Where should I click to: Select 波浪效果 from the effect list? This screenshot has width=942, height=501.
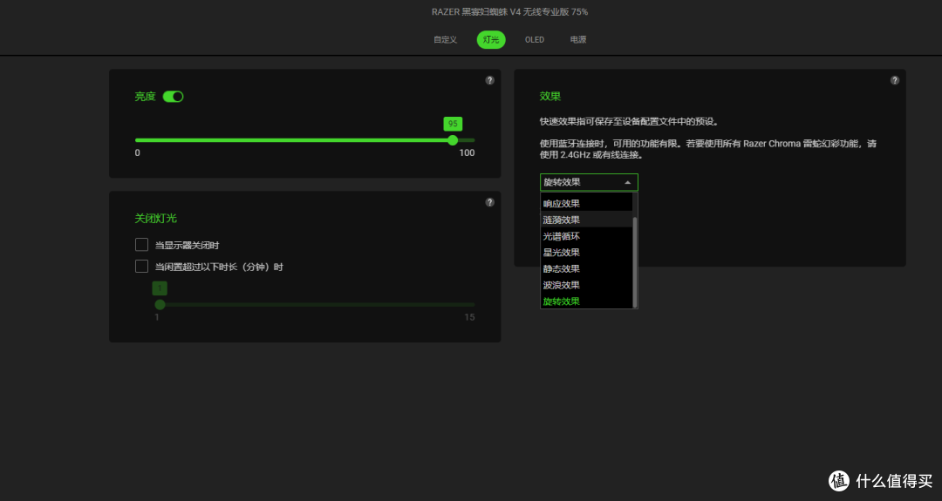pos(586,284)
